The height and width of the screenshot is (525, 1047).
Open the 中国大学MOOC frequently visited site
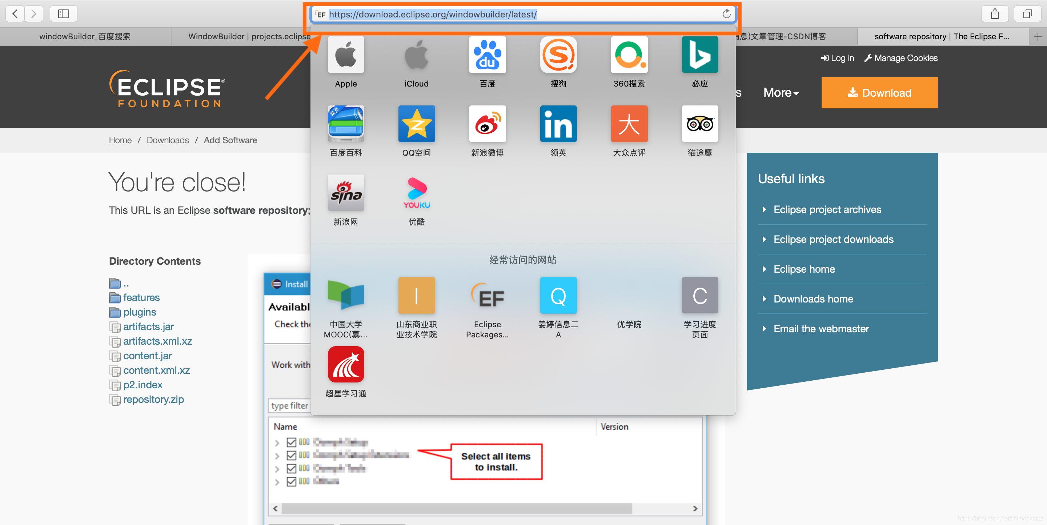pos(346,296)
